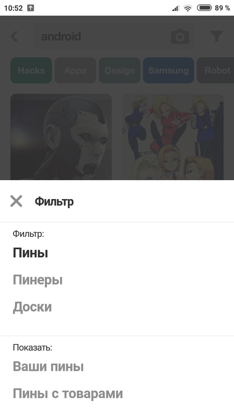Choose the Hacks suggestion chip
This screenshot has width=234, height=417.
click(x=31, y=70)
